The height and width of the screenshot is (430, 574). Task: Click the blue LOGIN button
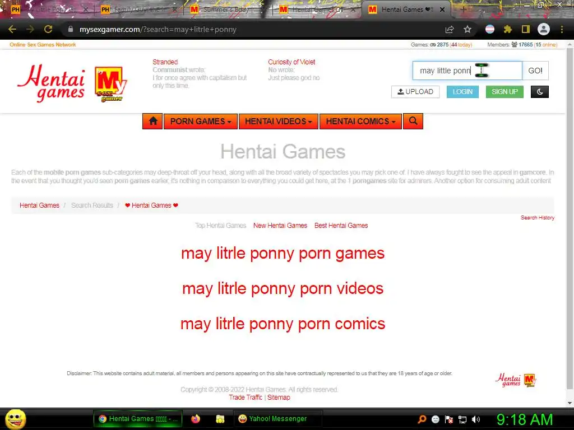[x=462, y=92]
